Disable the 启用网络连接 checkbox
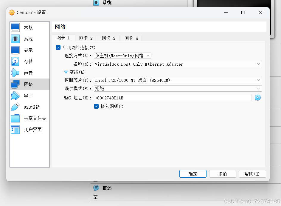The width and height of the screenshot is (281, 206). click(58, 47)
